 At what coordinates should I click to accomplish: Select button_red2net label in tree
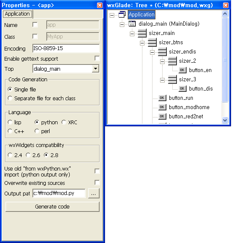click(x=186, y=116)
